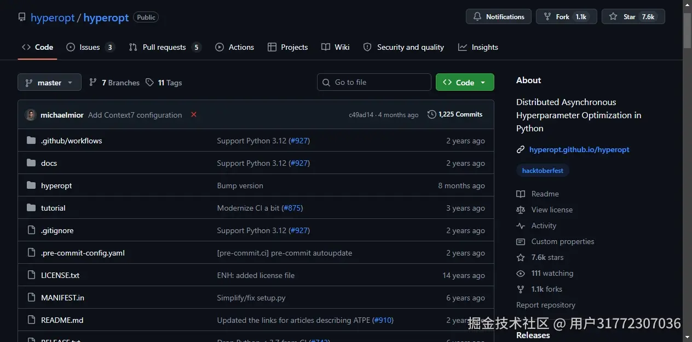This screenshot has height=342, width=692.
Task: Open the Projects tab
Action: (x=288, y=47)
